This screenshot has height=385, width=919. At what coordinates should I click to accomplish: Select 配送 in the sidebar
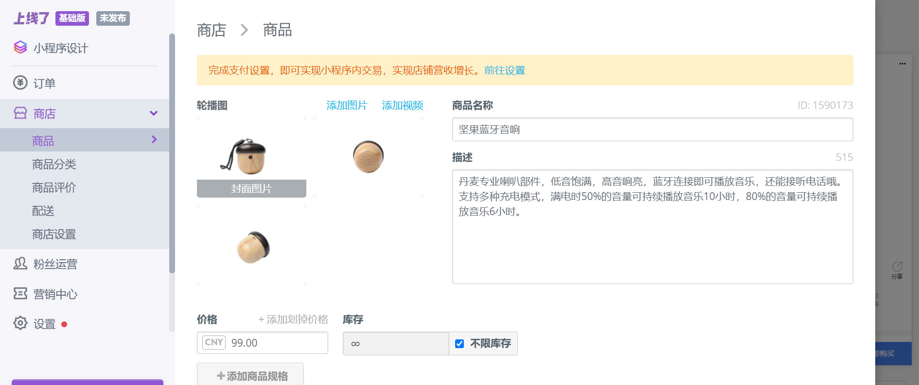tap(43, 211)
